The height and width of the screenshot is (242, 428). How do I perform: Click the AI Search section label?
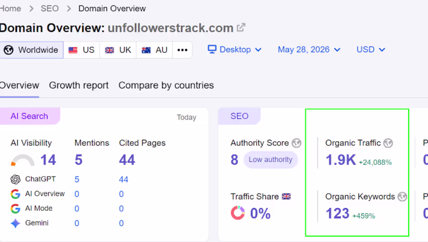(x=29, y=116)
